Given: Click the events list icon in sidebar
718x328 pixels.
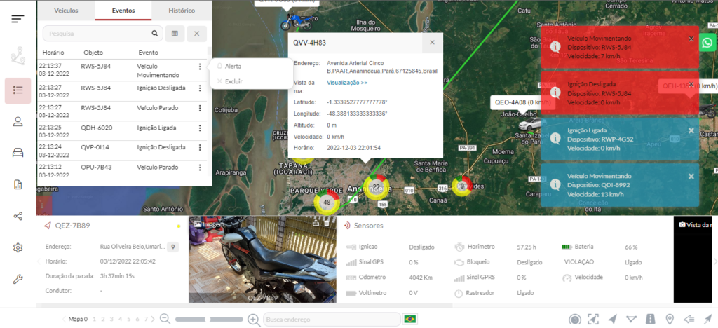Looking at the screenshot, I should 18,90.
